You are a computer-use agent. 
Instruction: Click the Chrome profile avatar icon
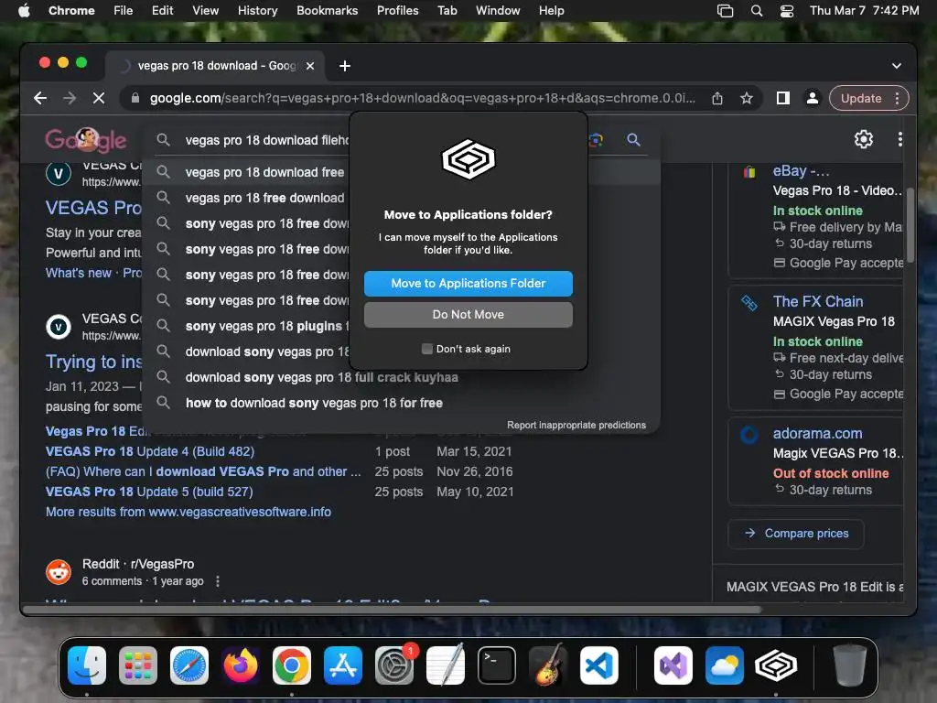point(813,98)
